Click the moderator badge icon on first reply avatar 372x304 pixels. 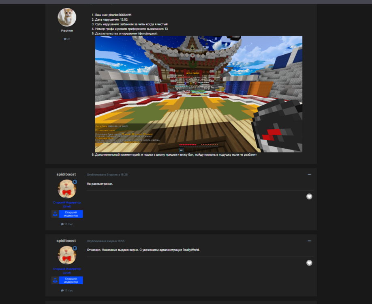pos(75,182)
